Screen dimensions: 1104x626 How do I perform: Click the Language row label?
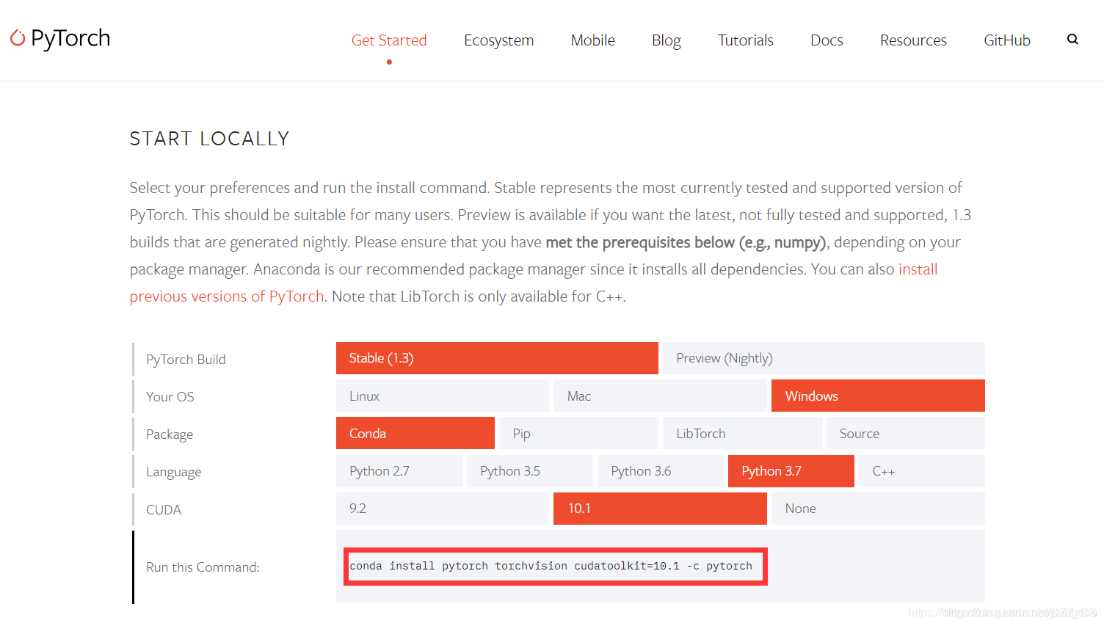173,472
